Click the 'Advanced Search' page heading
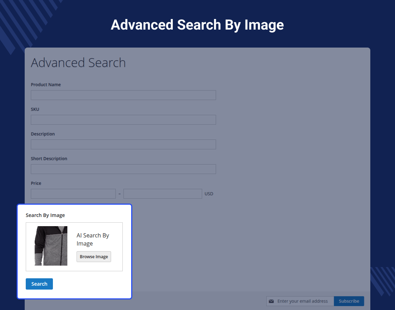The image size is (395, 310). (78, 63)
